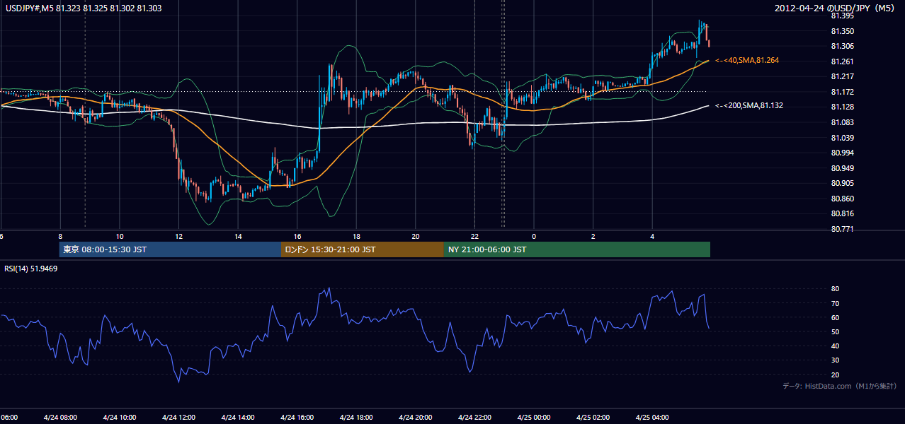Click the hour 14 mark under price chart

click(x=238, y=236)
